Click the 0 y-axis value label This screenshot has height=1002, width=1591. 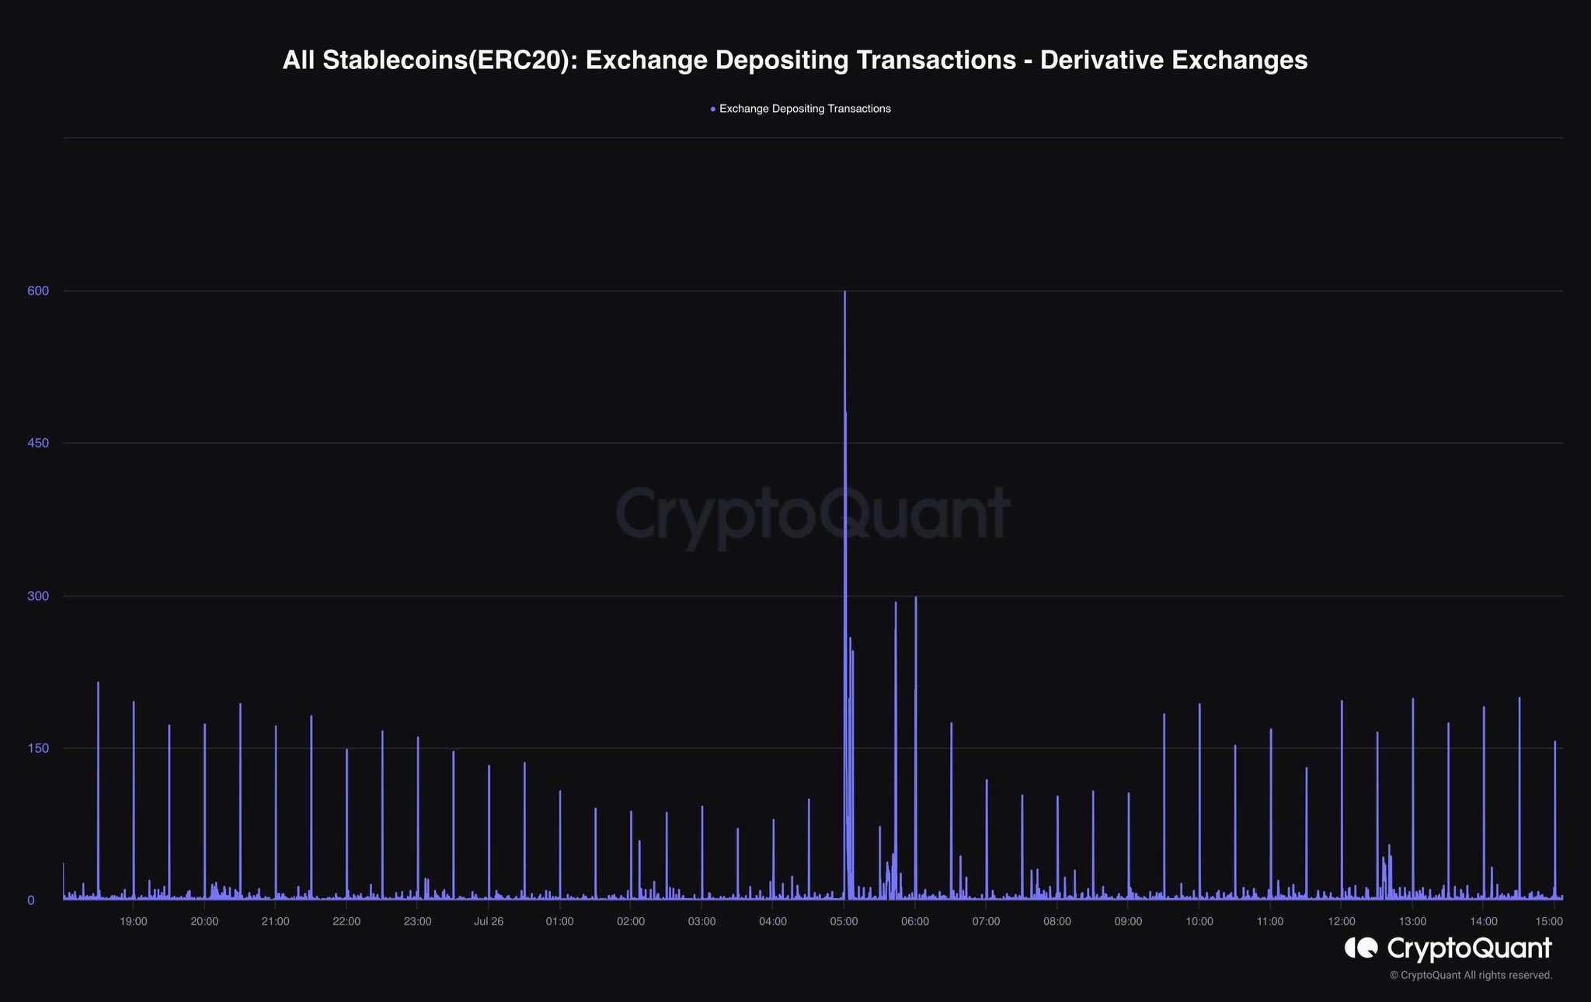31,900
